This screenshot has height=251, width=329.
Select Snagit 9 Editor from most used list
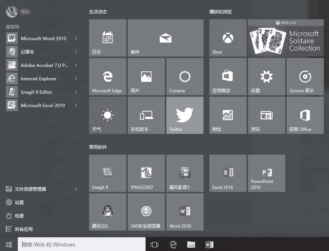click(x=36, y=92)
